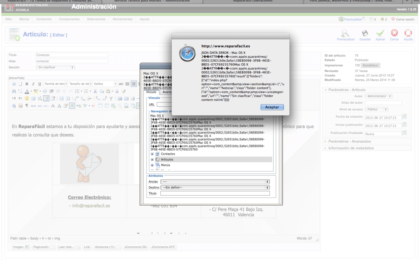
Task: Open the Destino dropdown
Action: [215, 188]
